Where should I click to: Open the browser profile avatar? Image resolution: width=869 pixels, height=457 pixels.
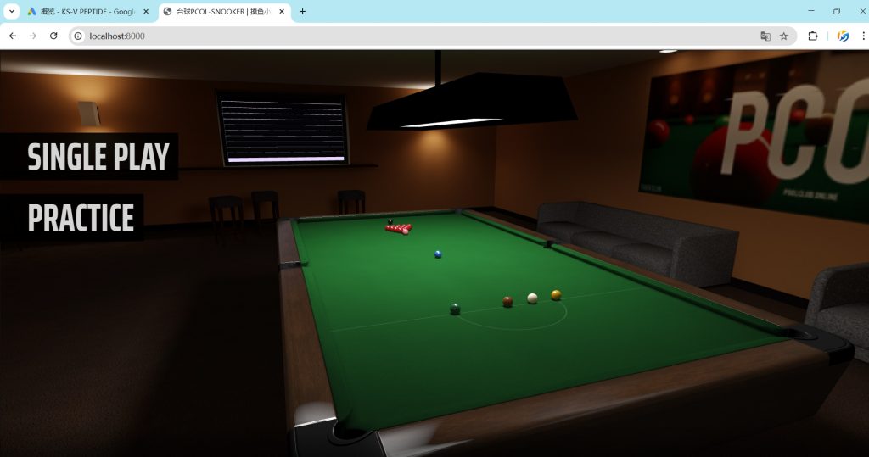(x=843, y=36)
